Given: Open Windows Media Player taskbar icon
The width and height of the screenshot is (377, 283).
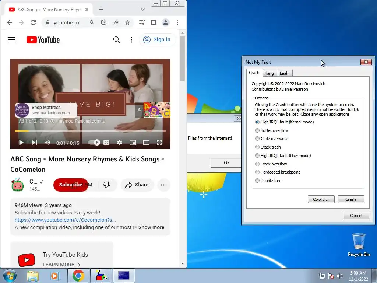Looking at the screenshot, I should pyautogui.click(x=54, y=276).
